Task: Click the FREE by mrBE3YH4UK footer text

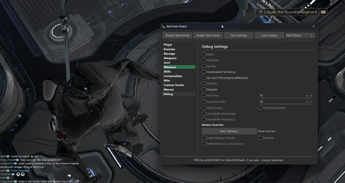Action: (239, 160)
